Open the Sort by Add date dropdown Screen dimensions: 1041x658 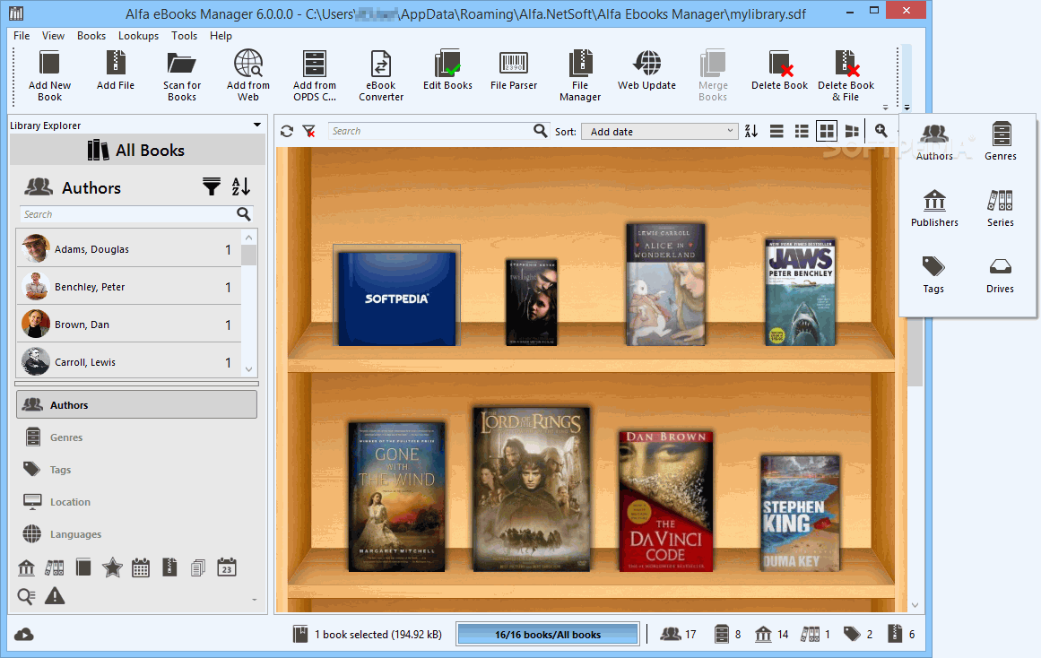coord(660,132)
